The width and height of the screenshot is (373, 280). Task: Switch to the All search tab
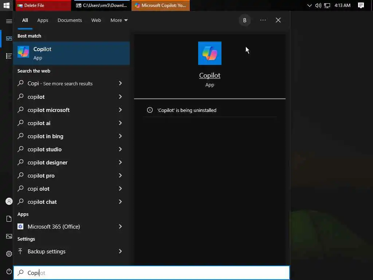[x=25, y=20]
